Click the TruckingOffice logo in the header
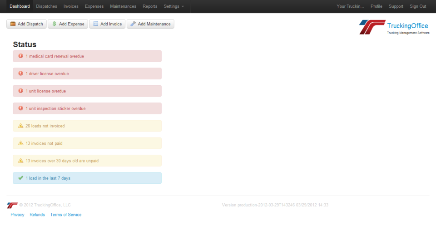 point(394,27)
